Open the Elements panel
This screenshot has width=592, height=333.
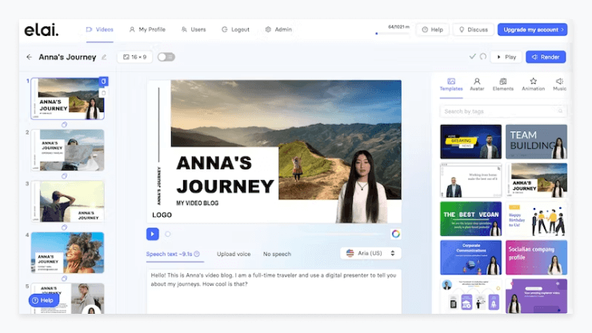(503, 84)
